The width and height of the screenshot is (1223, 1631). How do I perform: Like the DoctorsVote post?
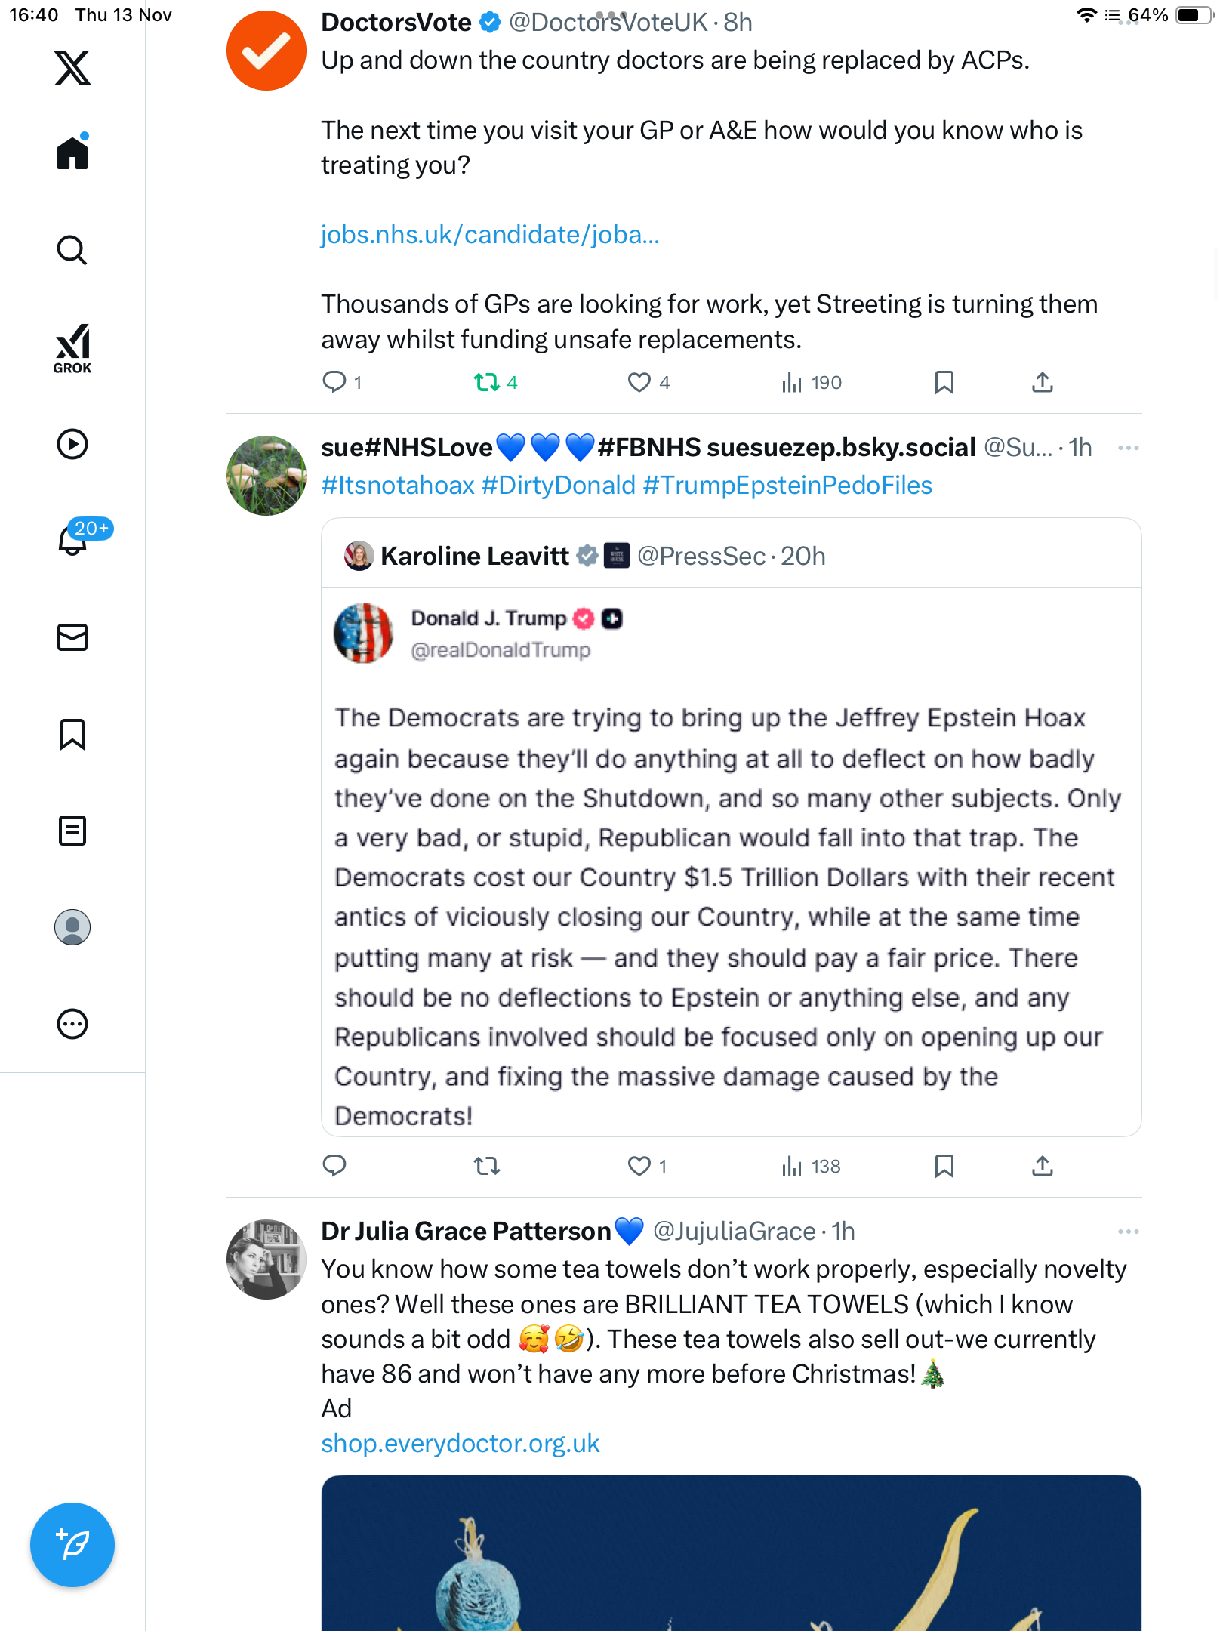point(639,382)
